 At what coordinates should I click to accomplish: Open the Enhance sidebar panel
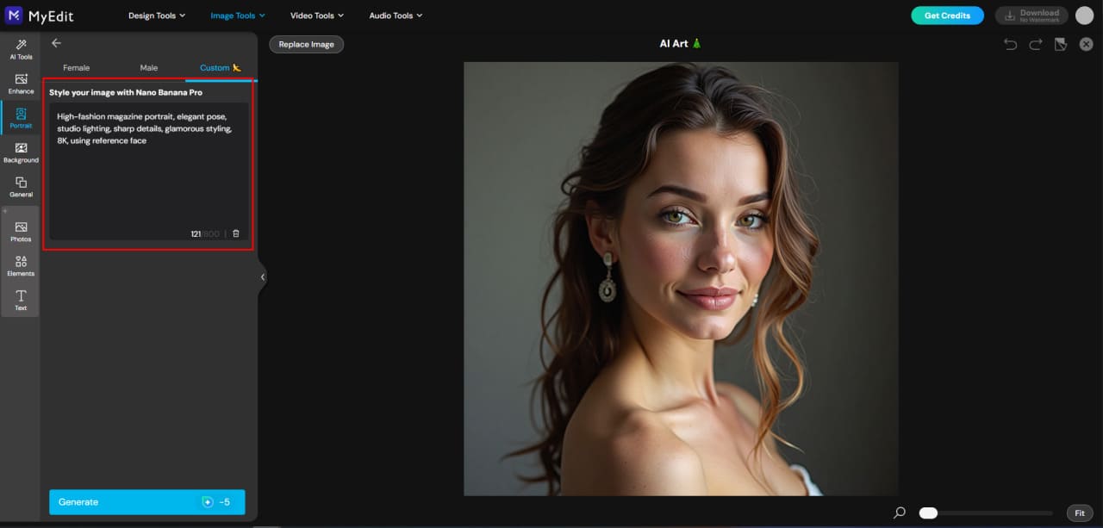[21, 84]
